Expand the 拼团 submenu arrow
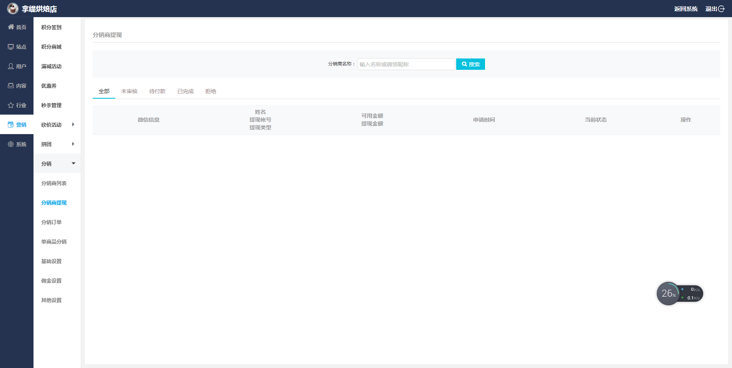 click(73, 144)
